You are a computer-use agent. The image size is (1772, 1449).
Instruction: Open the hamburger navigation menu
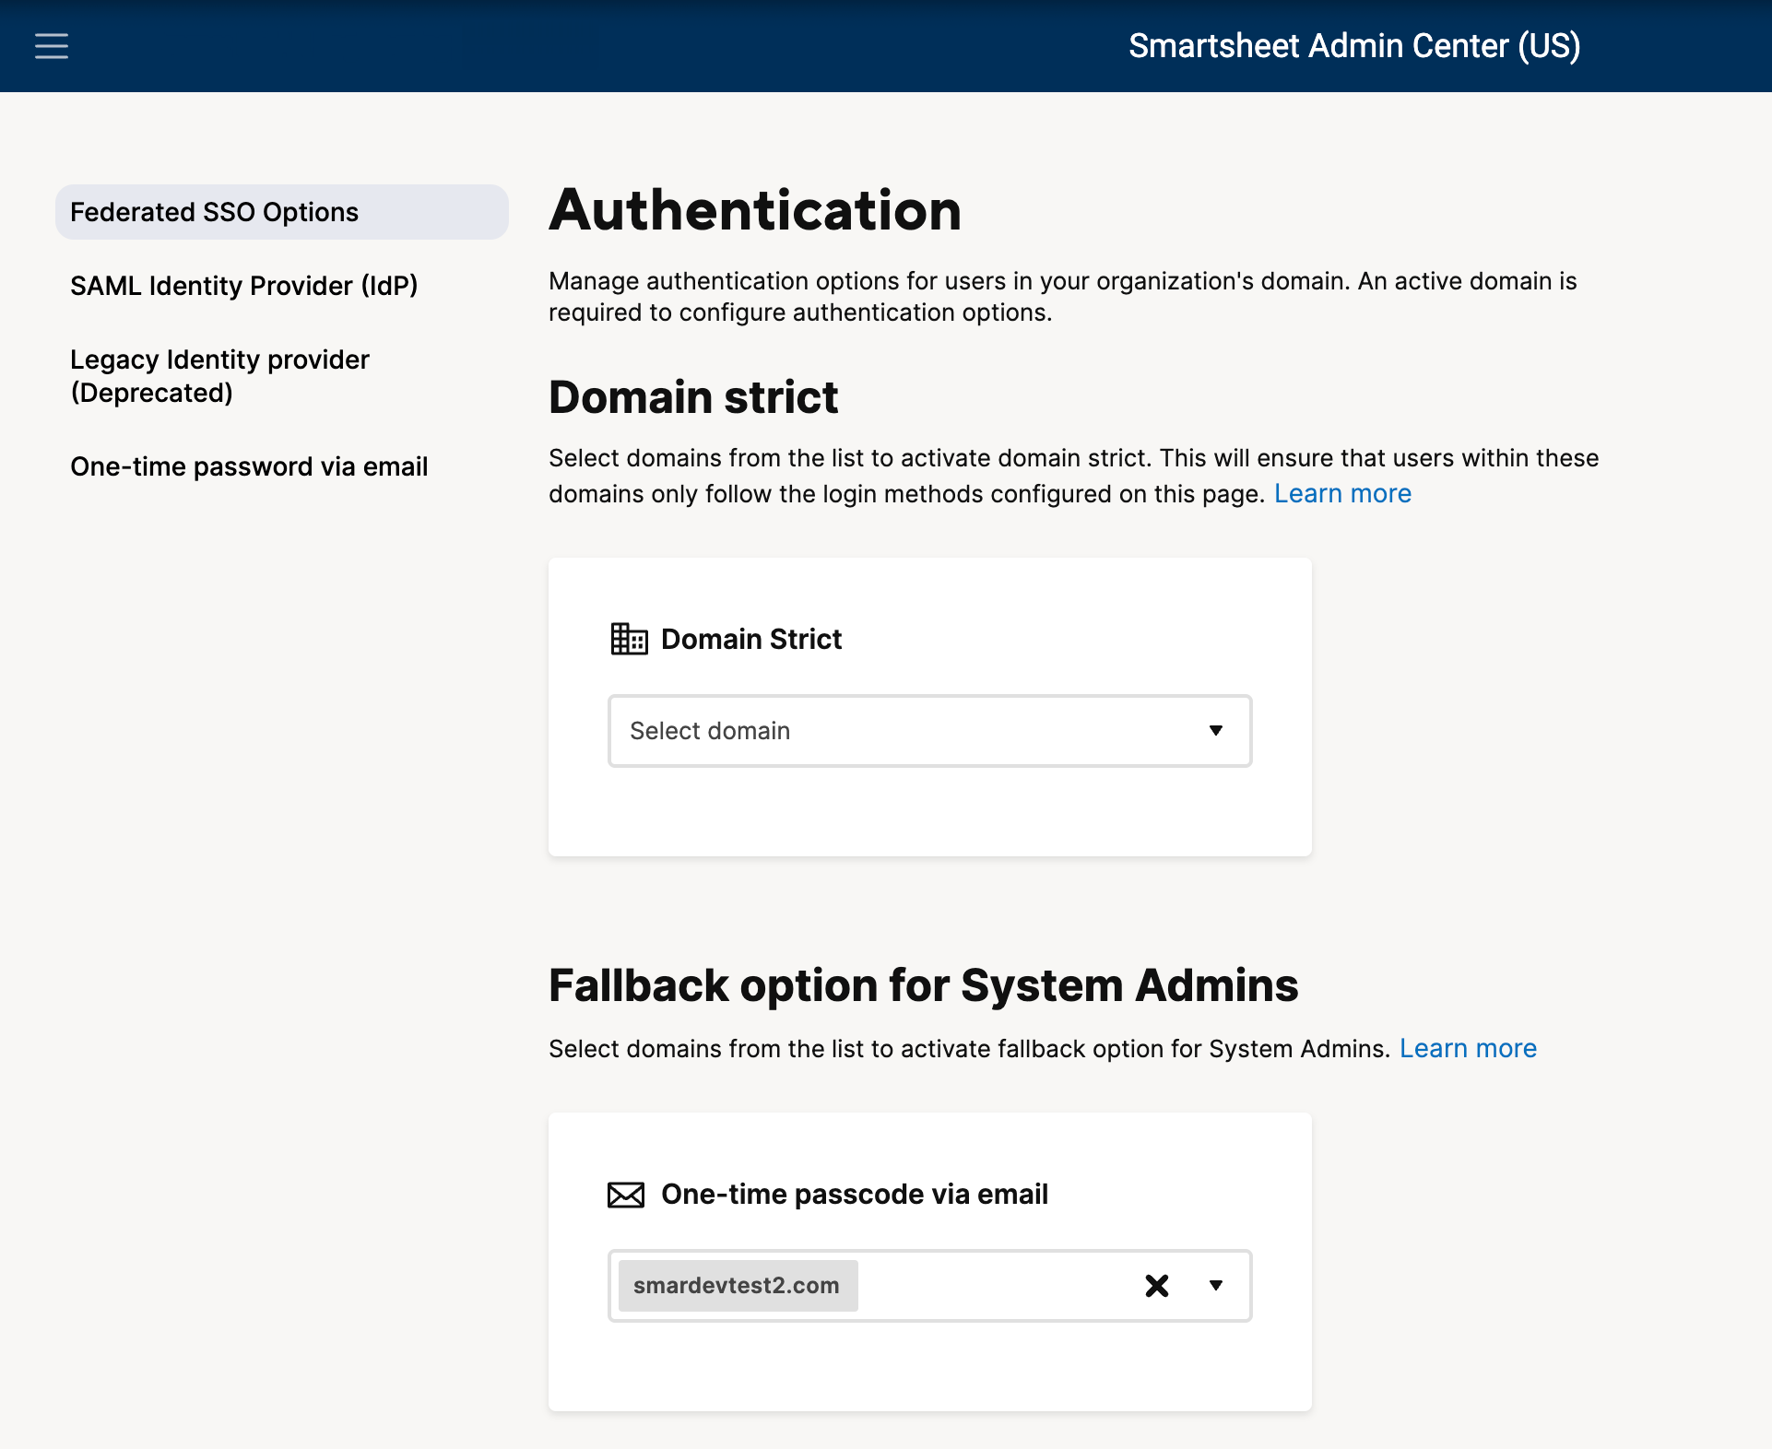point(52,46)
